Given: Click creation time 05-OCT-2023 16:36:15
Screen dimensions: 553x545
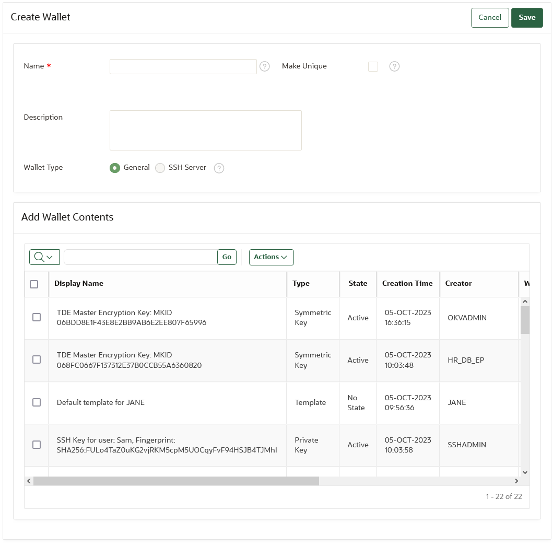Looking at the screenshot, I should click(408, 317).
